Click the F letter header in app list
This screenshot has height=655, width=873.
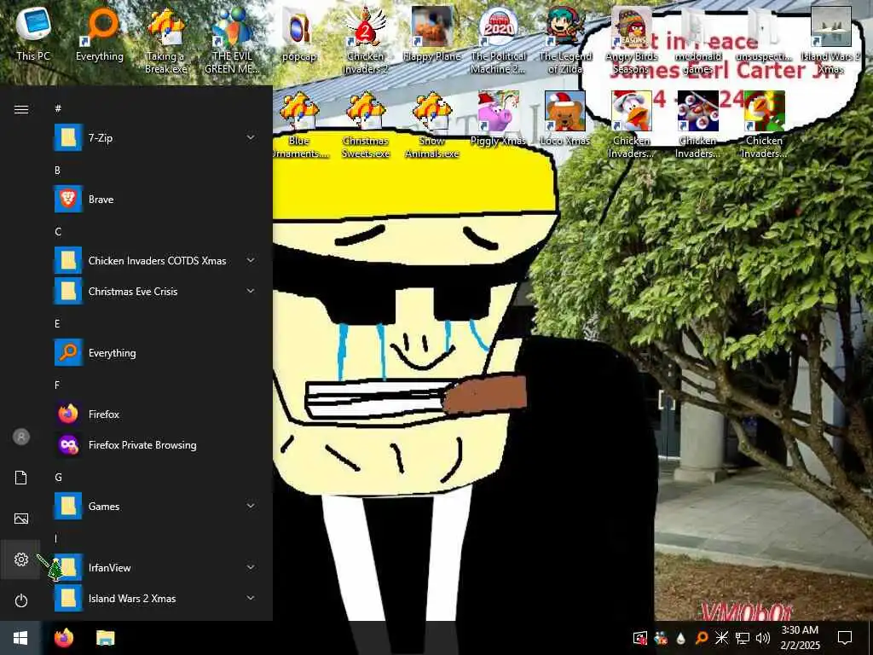pos(57,385)
